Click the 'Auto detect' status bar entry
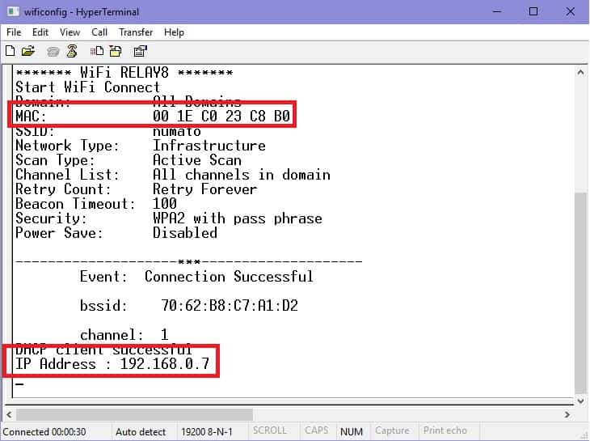This screenshot has height=441, width=590. tap(141, 431)
